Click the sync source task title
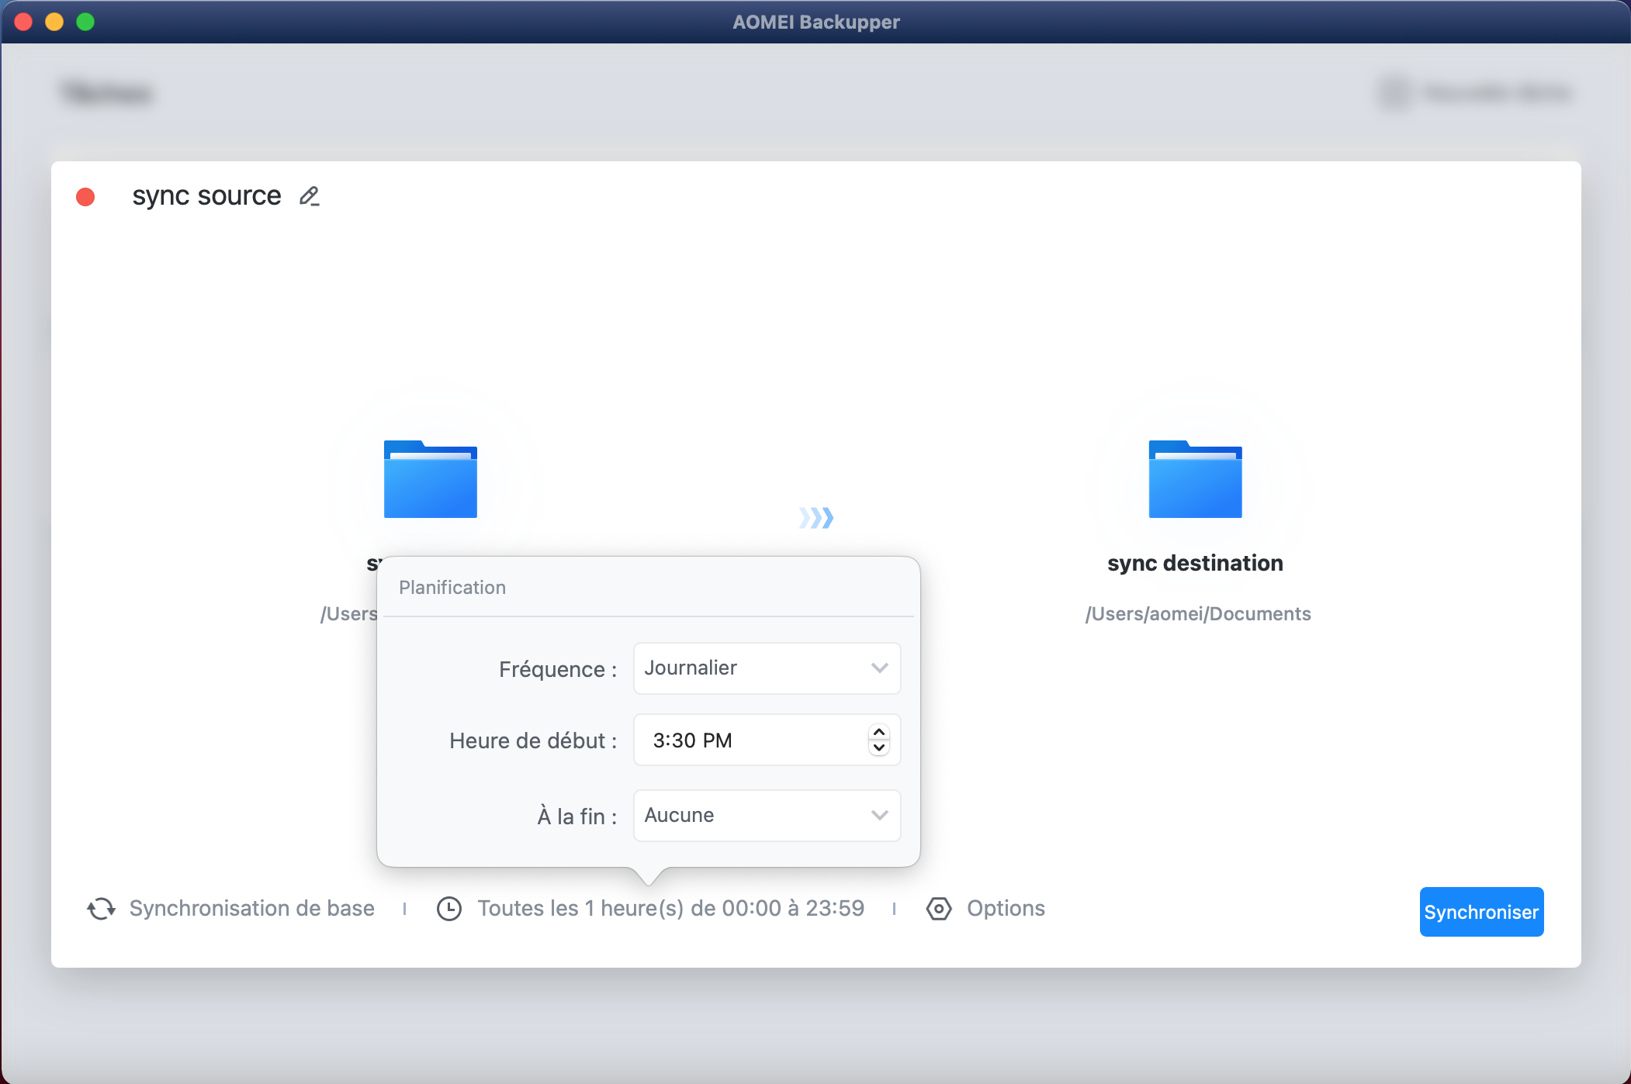Screen dimensions: 1631x1084 click(x=206, y=196)
